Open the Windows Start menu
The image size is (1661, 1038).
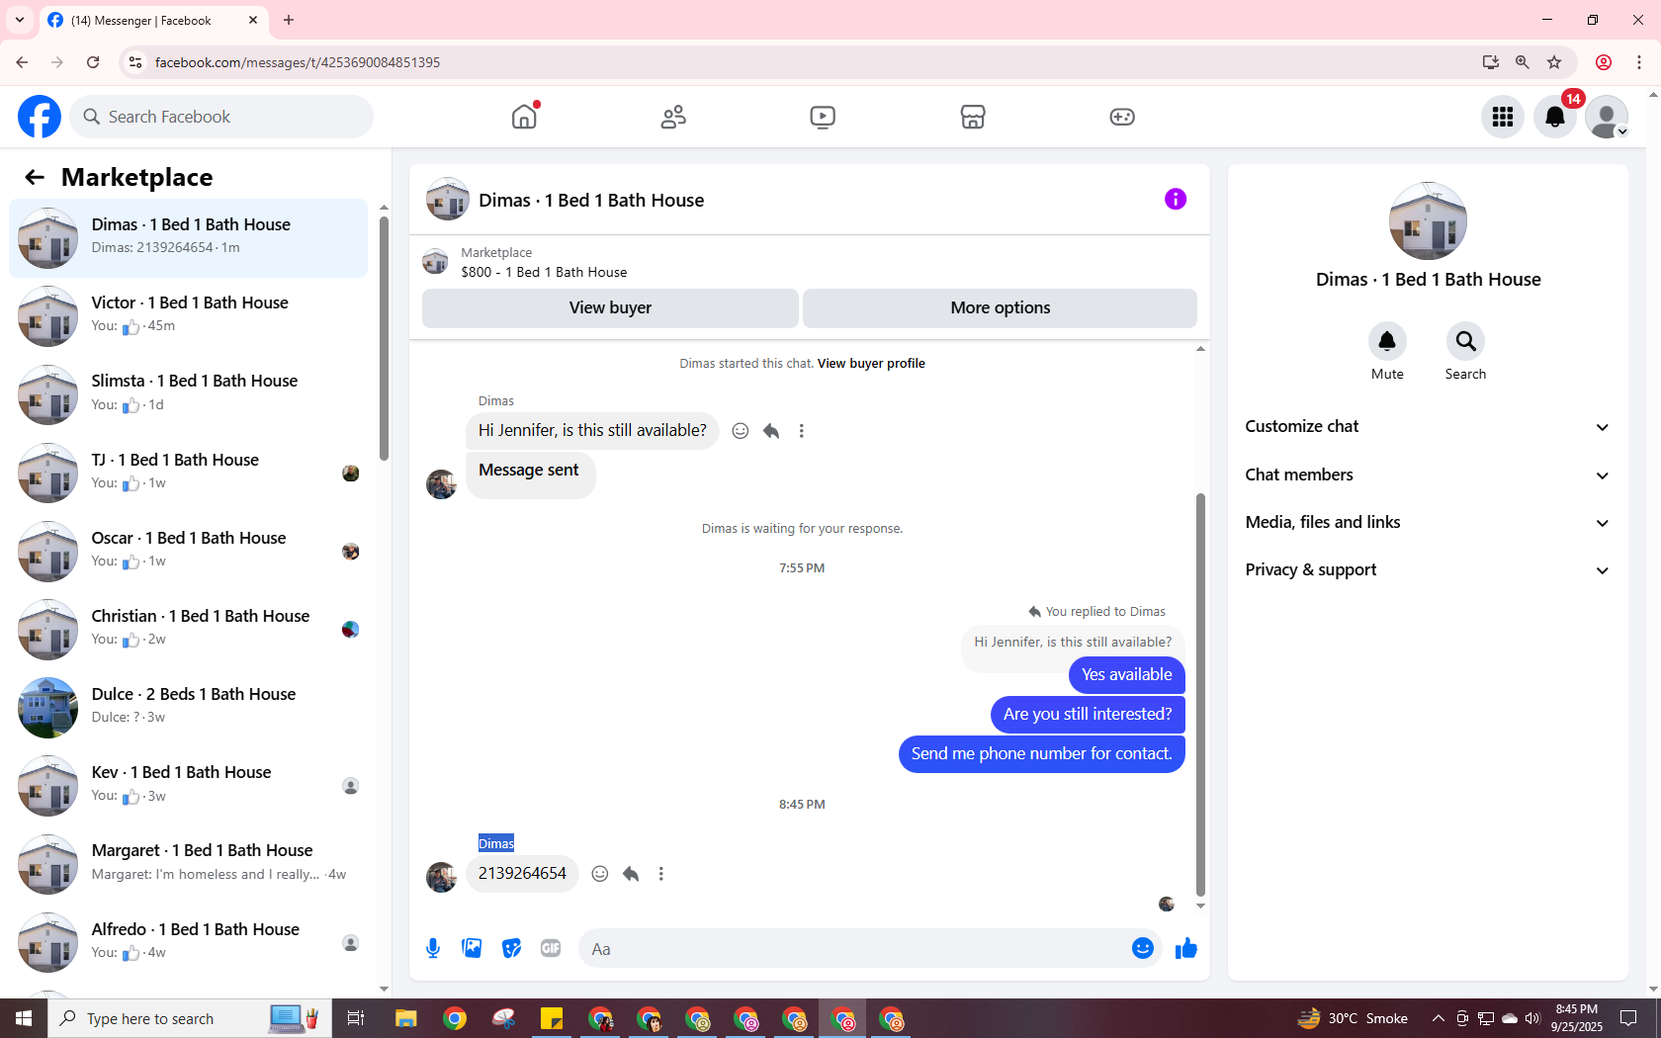pos(24,1018)
